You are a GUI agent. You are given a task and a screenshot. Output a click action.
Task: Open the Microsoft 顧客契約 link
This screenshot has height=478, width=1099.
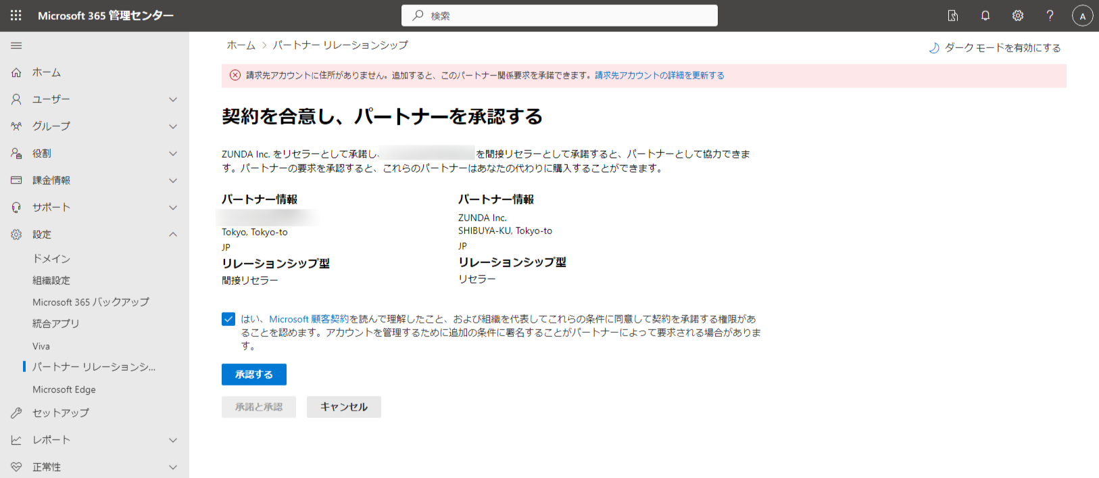tap(309, 319)
